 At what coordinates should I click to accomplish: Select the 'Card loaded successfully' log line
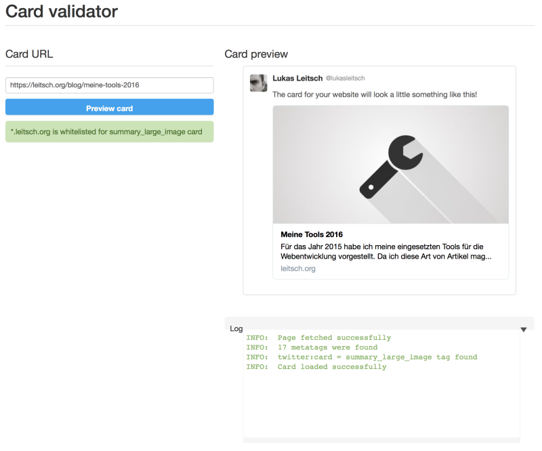coord(316,367)
